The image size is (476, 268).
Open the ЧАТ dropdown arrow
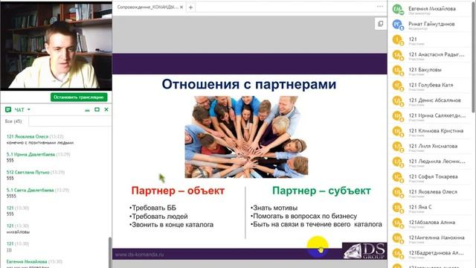click(29, 109)
